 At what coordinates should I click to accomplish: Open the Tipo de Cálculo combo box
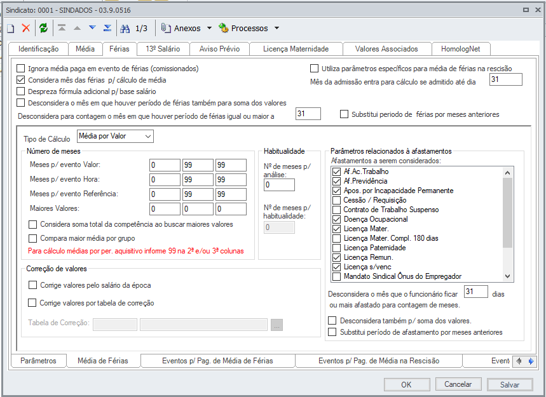(115, 136)
